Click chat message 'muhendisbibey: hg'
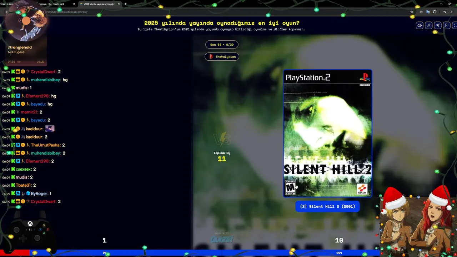Viewport: 457px width, 257px height. coord(35,80)
